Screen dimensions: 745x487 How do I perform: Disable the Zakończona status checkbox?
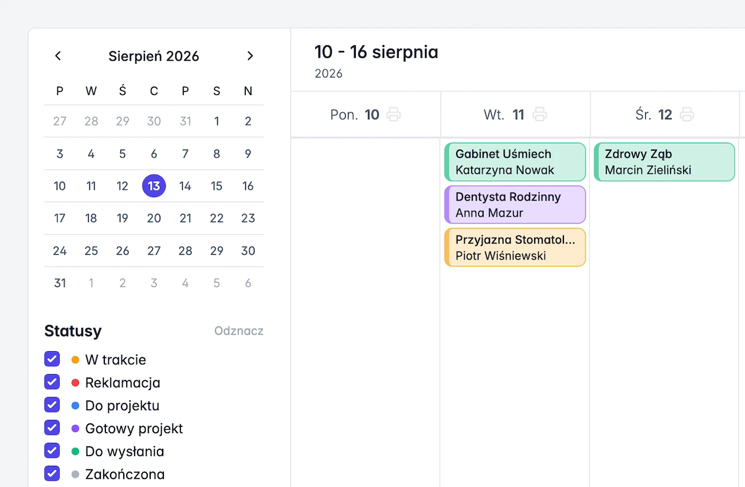click(52, 474)
